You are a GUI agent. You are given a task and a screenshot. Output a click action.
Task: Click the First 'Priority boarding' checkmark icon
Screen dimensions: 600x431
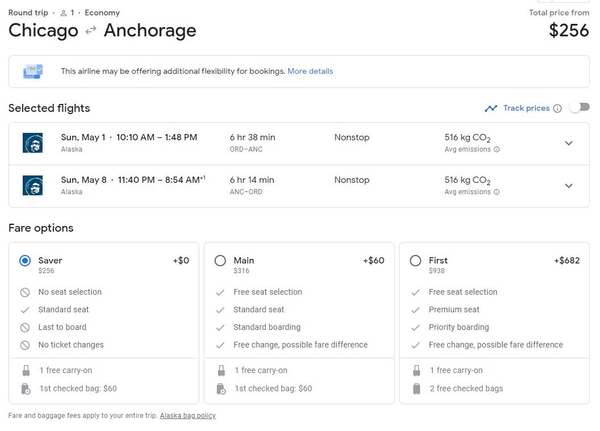point(415,328)
